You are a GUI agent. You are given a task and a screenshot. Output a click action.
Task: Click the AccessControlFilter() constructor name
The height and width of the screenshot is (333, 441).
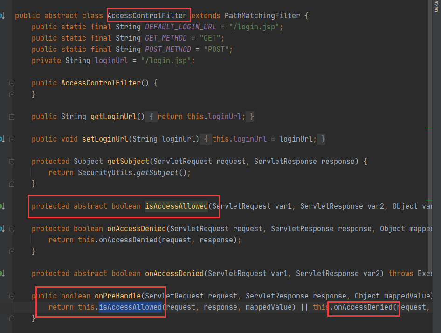(x=101, y=83)
